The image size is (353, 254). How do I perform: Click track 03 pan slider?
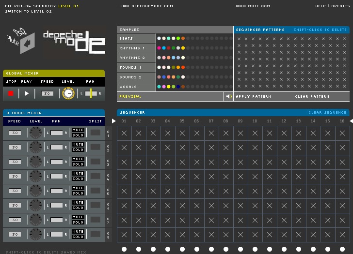pyautogui.click(x=57, y=162)
